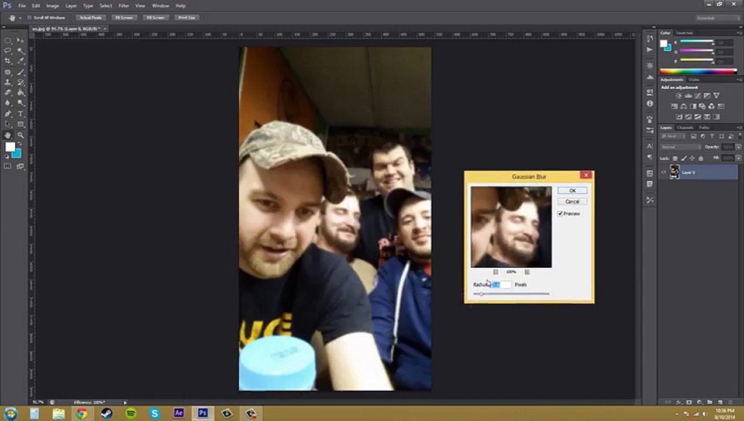744x421 pixels.
Task: Click the Fit Screen button
Action: coord(124,18)
